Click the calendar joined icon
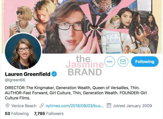This screenshot has height=119, width=163. tap(109, 106)
